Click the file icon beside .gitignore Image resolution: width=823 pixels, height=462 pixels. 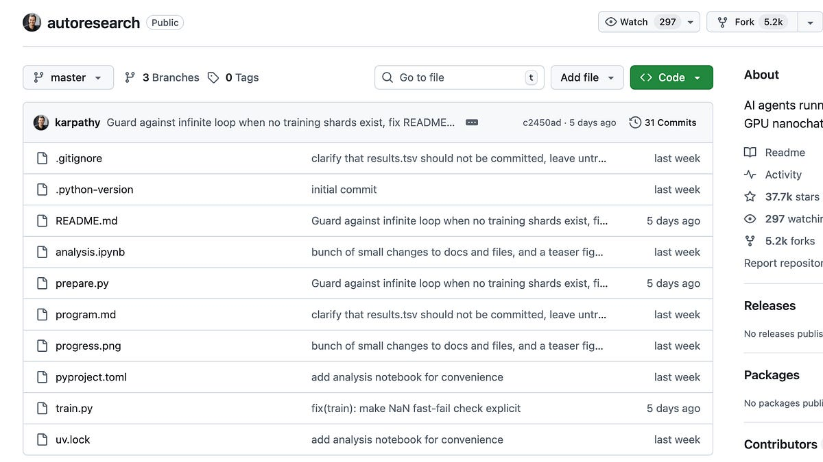43,158
